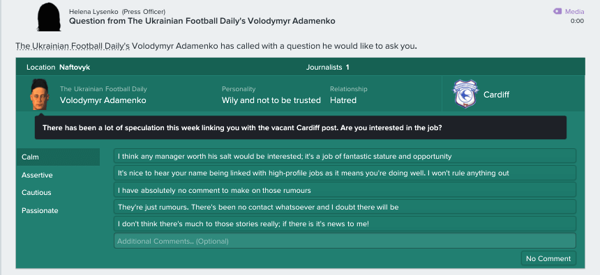
Task: Answer 'I won't rule anything out'
Action: [x=345, y=173]
